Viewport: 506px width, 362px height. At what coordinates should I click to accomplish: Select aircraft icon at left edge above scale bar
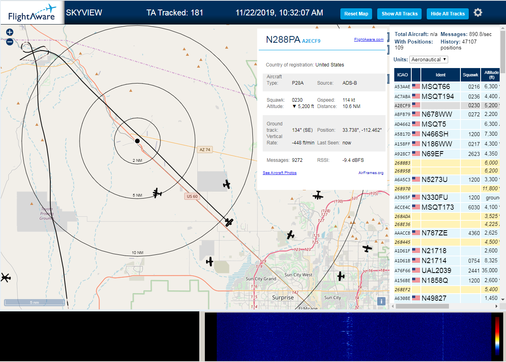coord(5,278)
